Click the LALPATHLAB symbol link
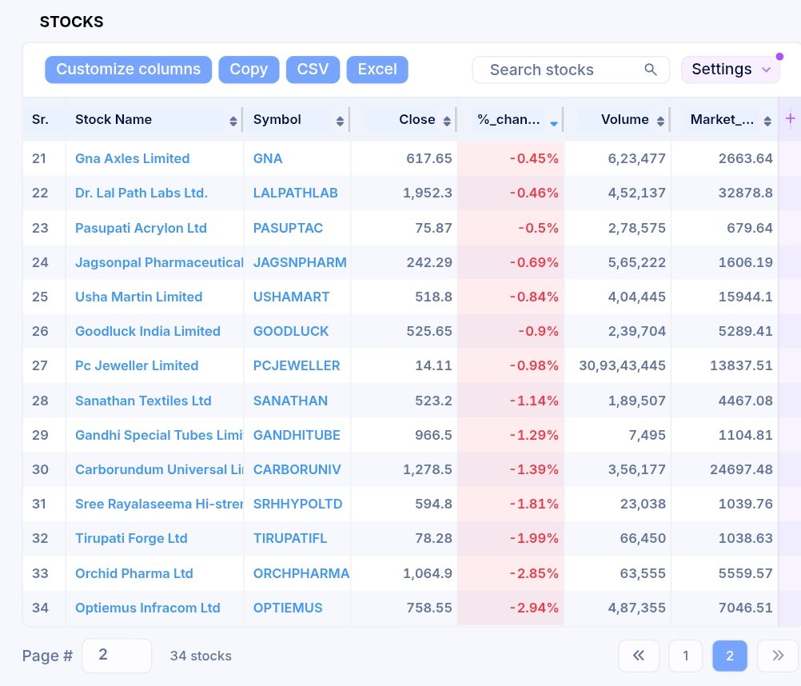Image resolution: width=801 pixels, height=686 pixels. [x=295, y=193]
